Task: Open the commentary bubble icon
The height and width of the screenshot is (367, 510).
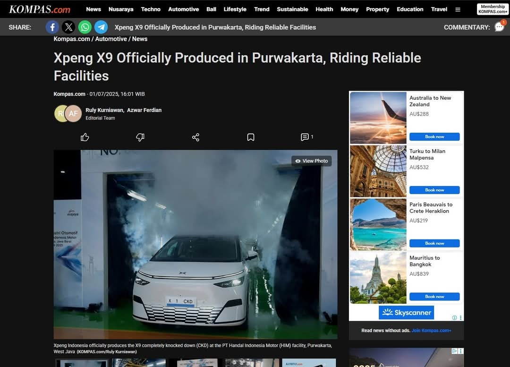Action: 500,26
